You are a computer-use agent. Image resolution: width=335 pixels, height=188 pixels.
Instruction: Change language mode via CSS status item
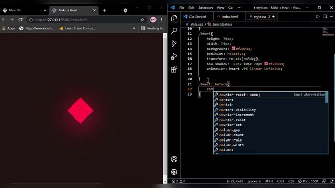pyautogui.click(x=291, y=181)
